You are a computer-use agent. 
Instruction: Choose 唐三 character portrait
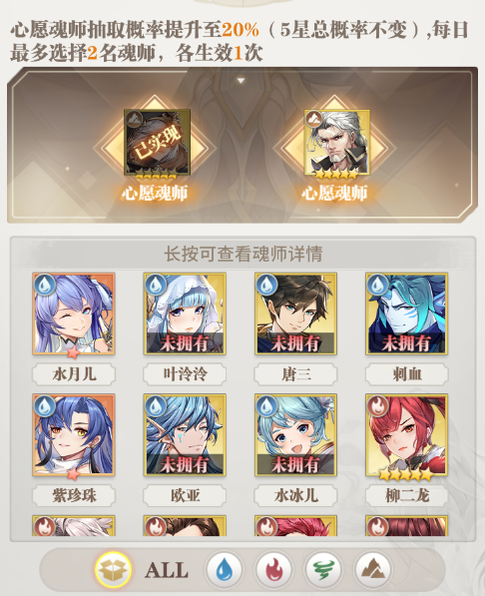(295, 314)
